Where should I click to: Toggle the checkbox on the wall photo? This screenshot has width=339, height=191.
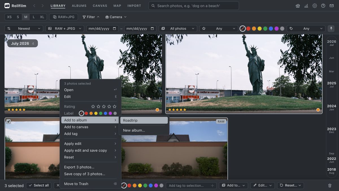(8, 121)
